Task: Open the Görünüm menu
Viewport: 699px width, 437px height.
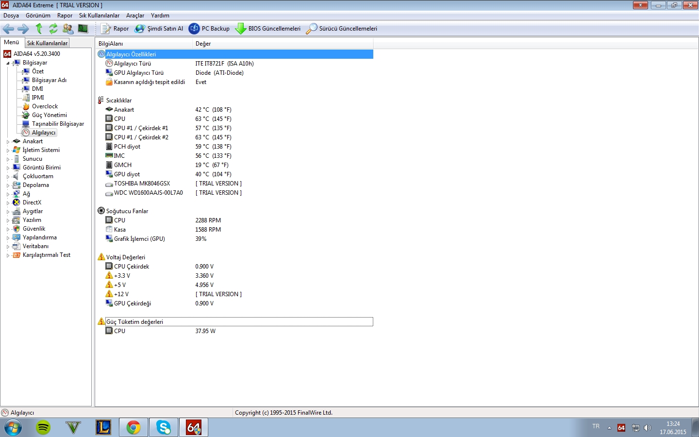Action: (x=38, y=16)
